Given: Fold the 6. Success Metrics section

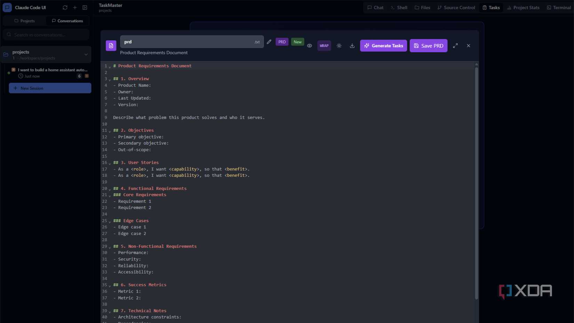Looking at the screenshot, I should [110, 286].
